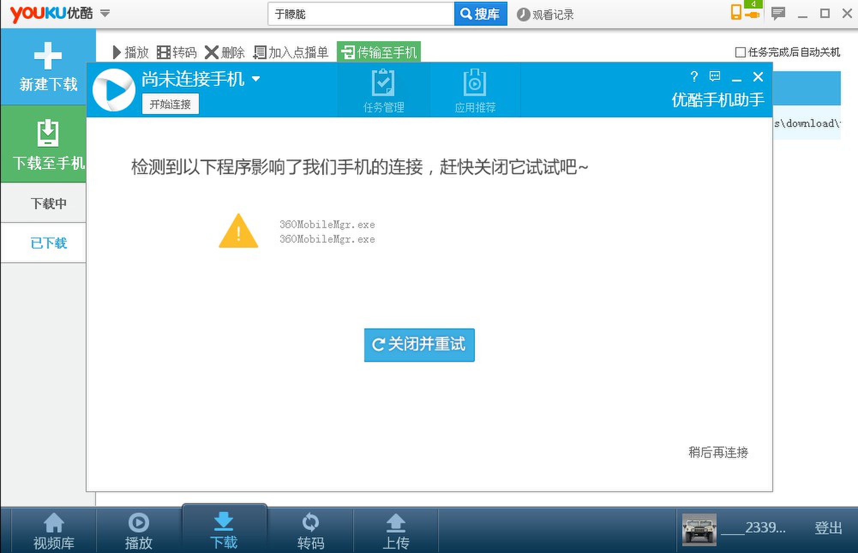858x553 pixels.
Task: Switch to the 播放 tab at bottom
Action: (138, 532)
